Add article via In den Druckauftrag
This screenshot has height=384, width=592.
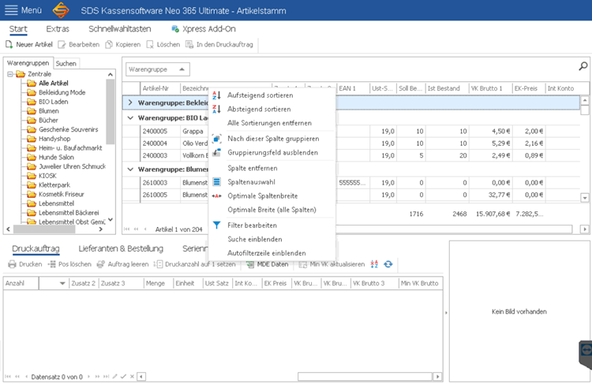coord(219,44)
